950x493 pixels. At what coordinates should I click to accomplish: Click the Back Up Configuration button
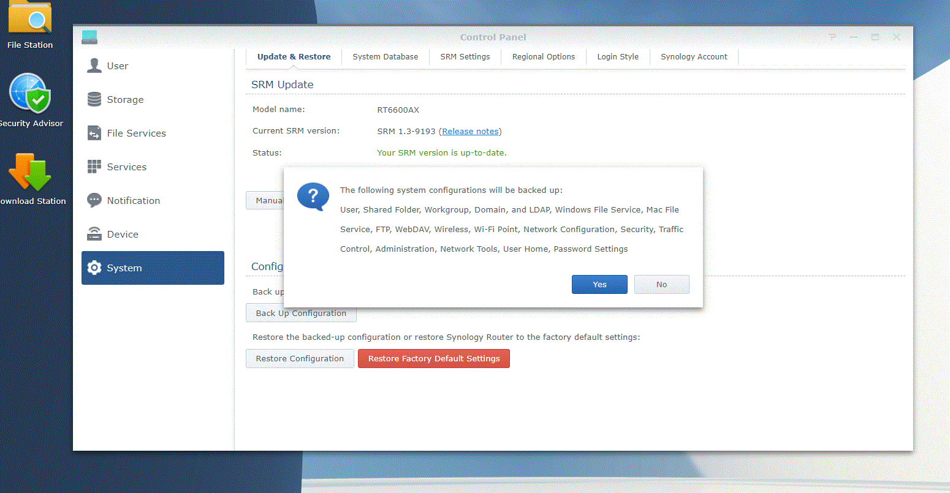(x=301, y=314)
